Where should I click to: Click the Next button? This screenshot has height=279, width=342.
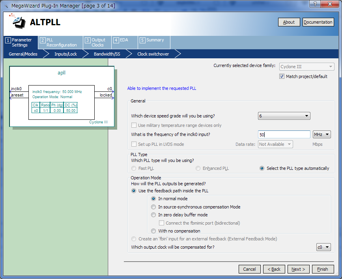(298, 269)
